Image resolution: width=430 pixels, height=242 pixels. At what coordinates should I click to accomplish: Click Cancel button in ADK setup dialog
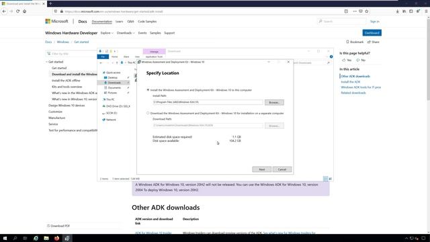click(282, 169)
